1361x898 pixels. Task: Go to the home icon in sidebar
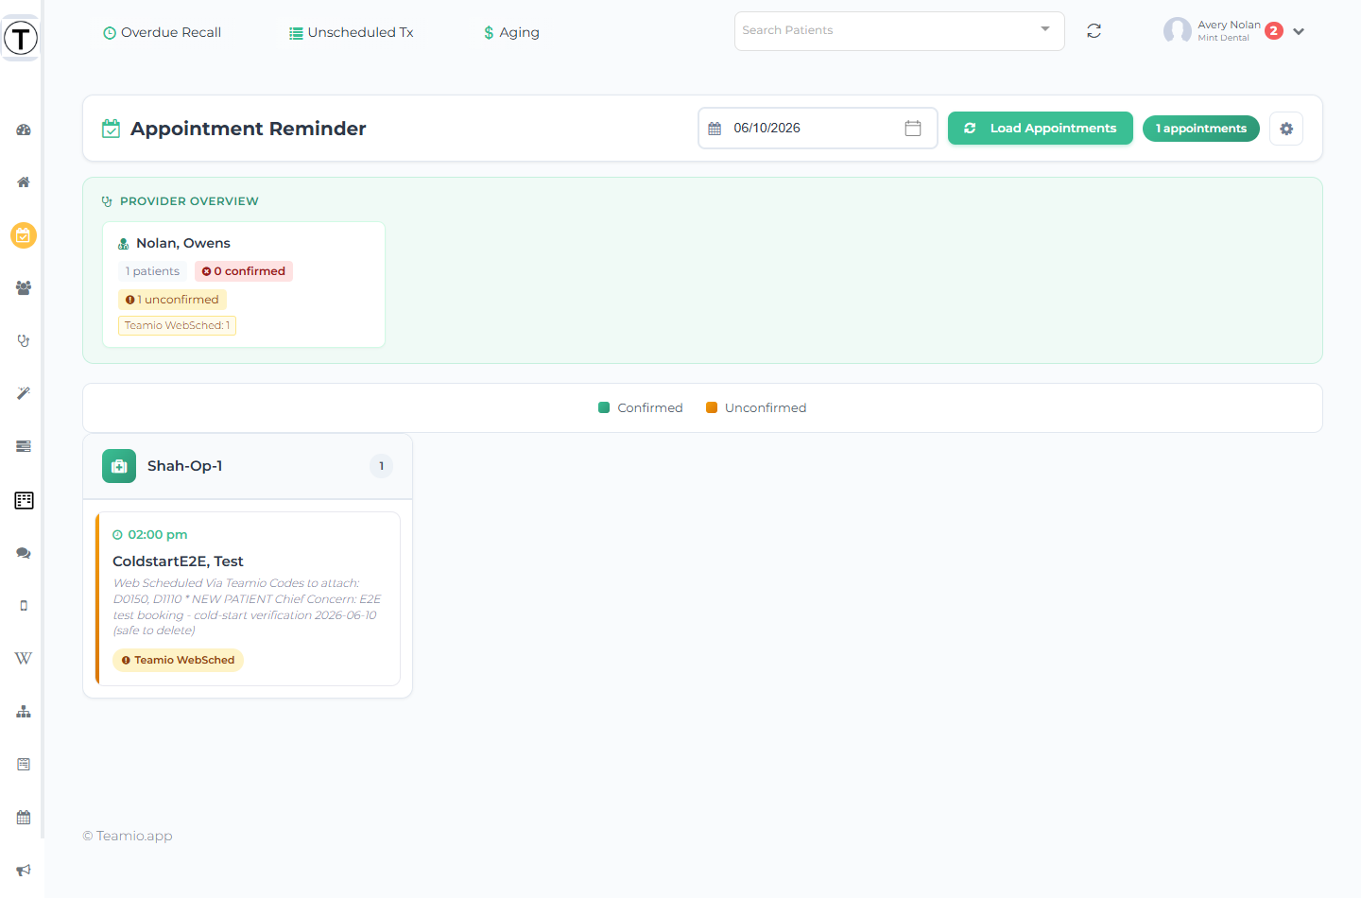[24, 182]
